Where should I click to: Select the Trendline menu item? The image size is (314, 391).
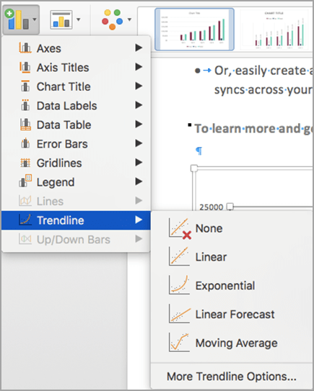tap(76, 220)
